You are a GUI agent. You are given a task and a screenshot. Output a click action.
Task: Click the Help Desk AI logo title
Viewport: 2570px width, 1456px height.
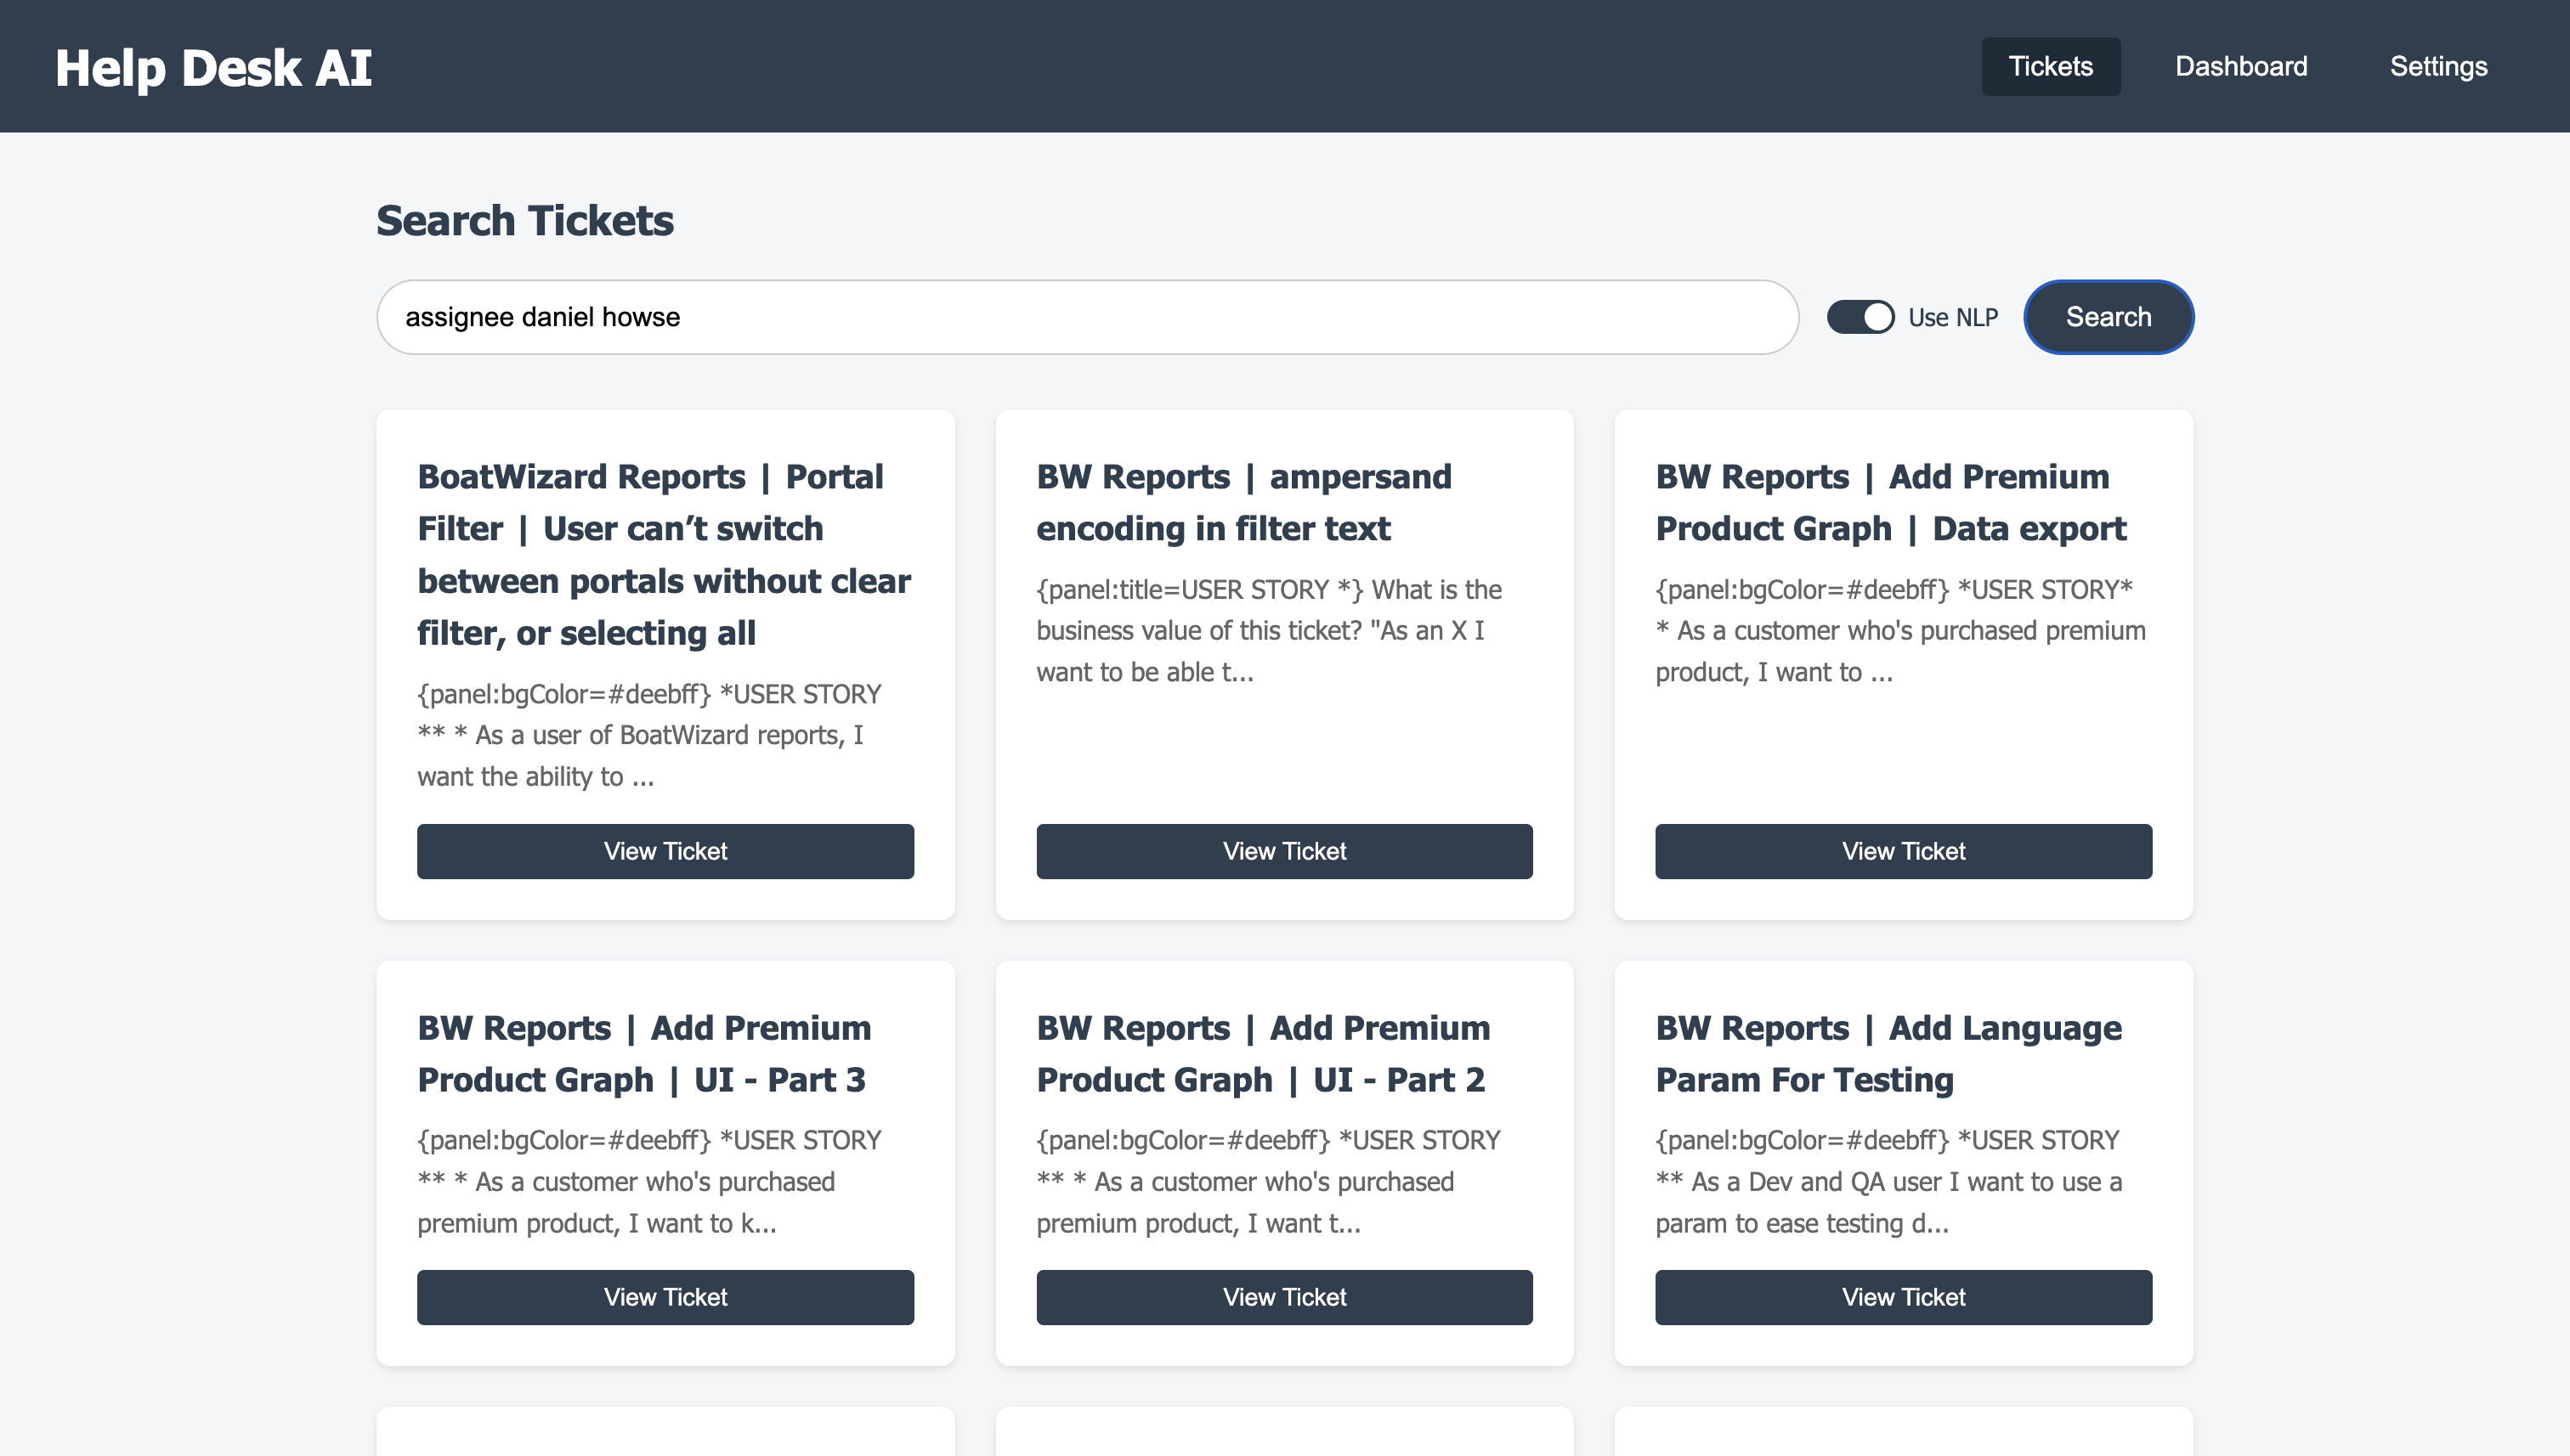(x=213, y=68)
